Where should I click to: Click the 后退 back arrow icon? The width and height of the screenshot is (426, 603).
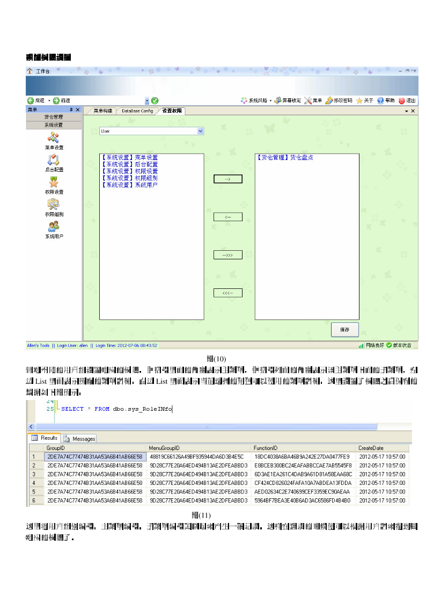(x=31, y=100)
